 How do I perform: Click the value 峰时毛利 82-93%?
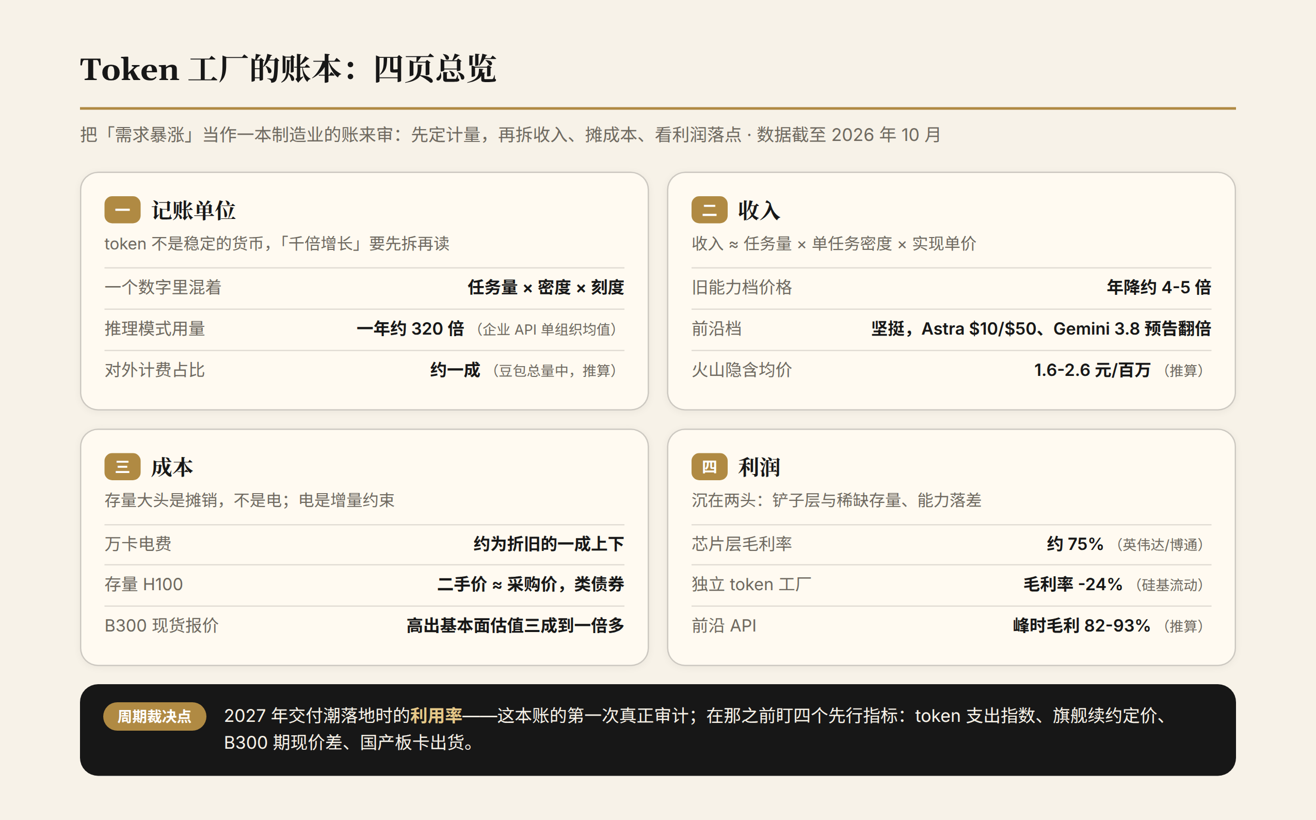1082,625
